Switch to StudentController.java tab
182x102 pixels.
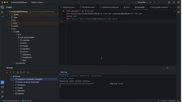109,7
